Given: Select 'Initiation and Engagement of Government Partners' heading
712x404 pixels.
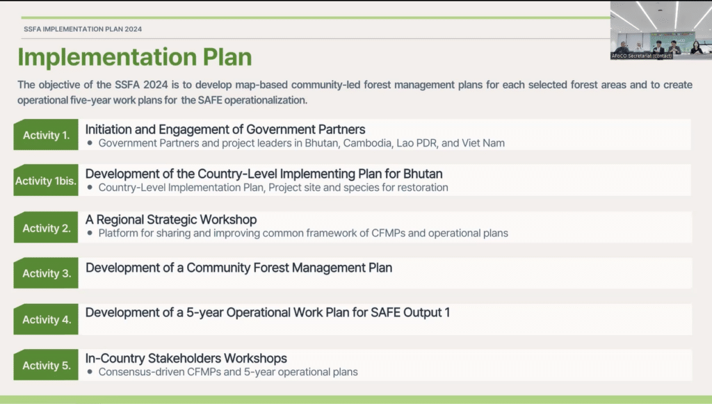Looking at the screenshot, I should point(225,129).
